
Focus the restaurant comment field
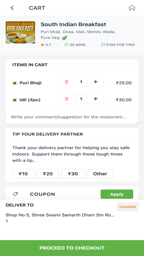coord(72,117)
